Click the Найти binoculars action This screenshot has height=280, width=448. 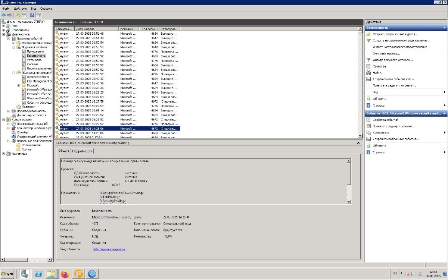tap(378, 73)
